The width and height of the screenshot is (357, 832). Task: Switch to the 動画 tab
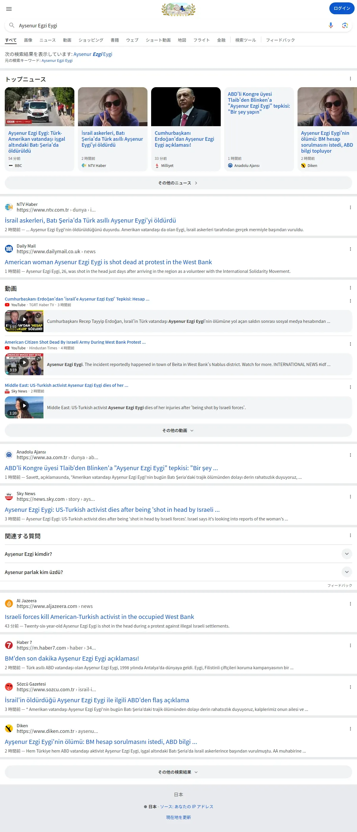coord(67,40)
